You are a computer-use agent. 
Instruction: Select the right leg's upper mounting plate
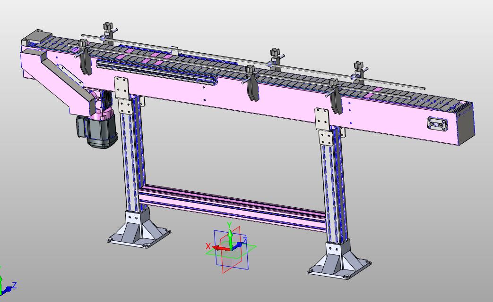coord(322,119)
